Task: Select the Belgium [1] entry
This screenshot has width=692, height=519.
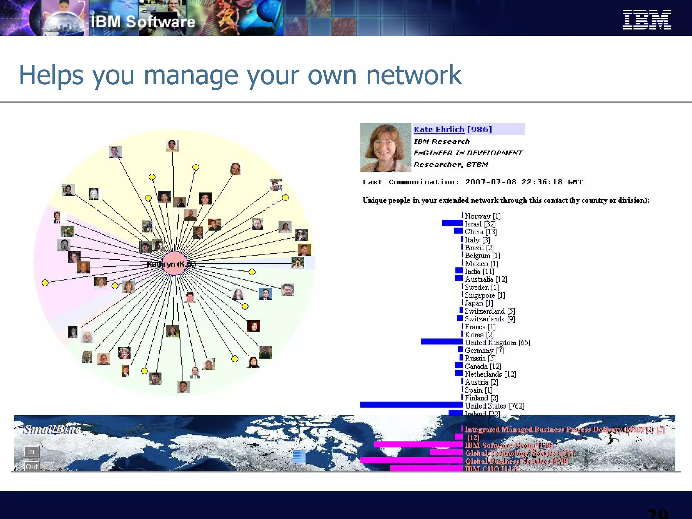Action: click(x=482, y=256)
